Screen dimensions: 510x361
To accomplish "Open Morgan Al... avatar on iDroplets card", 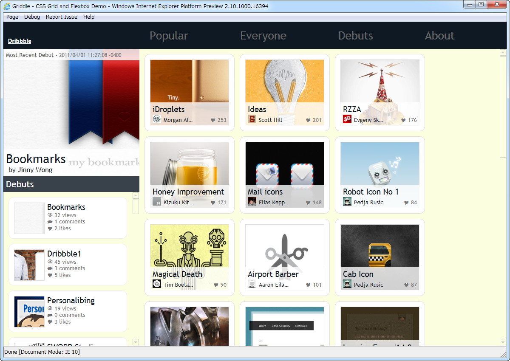I will tap(157, 119).
